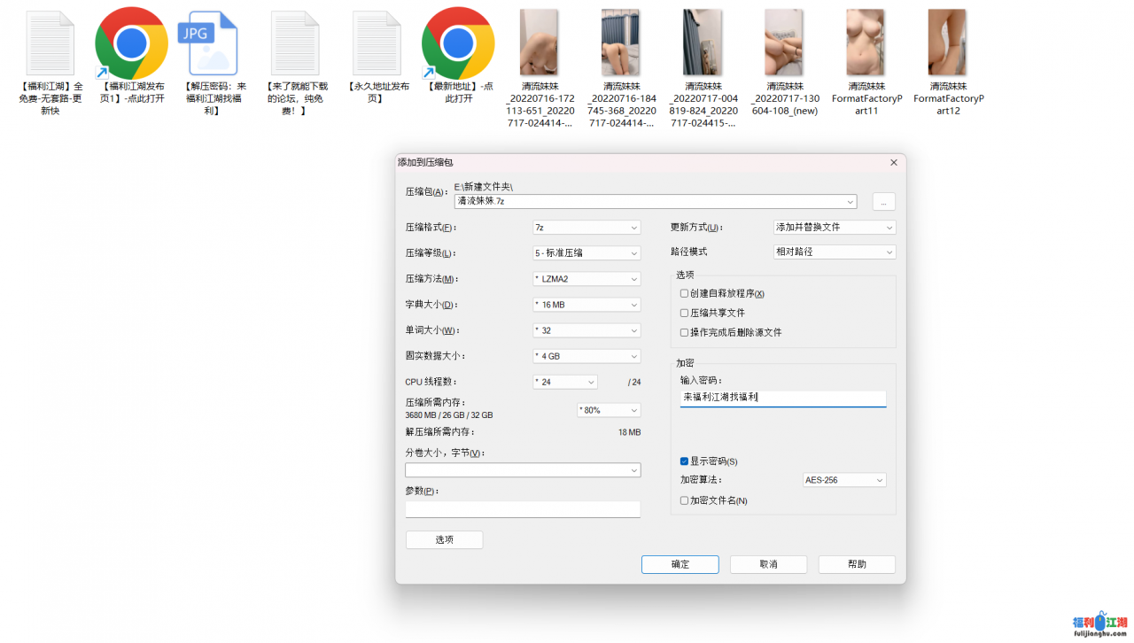This screenshot has height=643, width=1134.
Task: Expand the 压缩格式 dropdown showing 7z
Action: pyautogui.click(x=586, y=228)
